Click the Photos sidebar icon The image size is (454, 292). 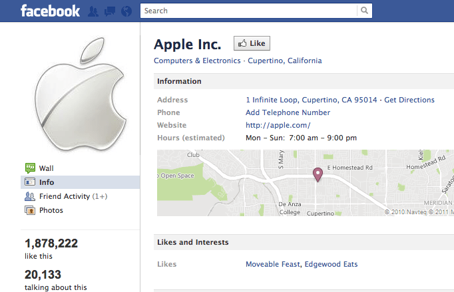pyautogui.click(x=30, y=210)
